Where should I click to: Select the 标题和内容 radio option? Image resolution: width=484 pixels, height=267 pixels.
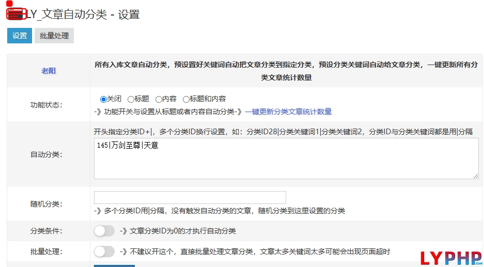186,99
